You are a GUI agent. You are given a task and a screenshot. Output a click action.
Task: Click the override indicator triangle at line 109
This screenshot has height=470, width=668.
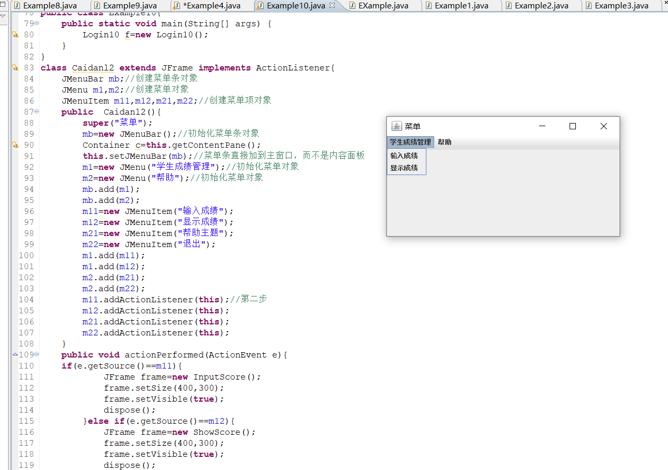coord(15,355)
